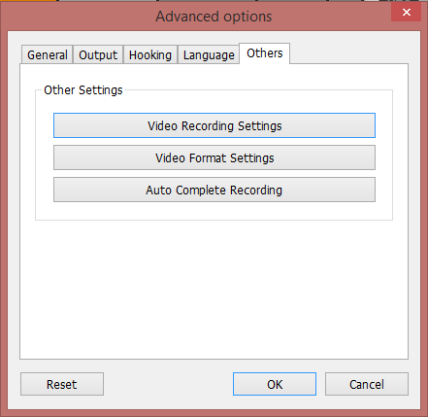Open Video Format Settings
The width and height of the screenshot is (428, 417).
click(x=214, y=157)
